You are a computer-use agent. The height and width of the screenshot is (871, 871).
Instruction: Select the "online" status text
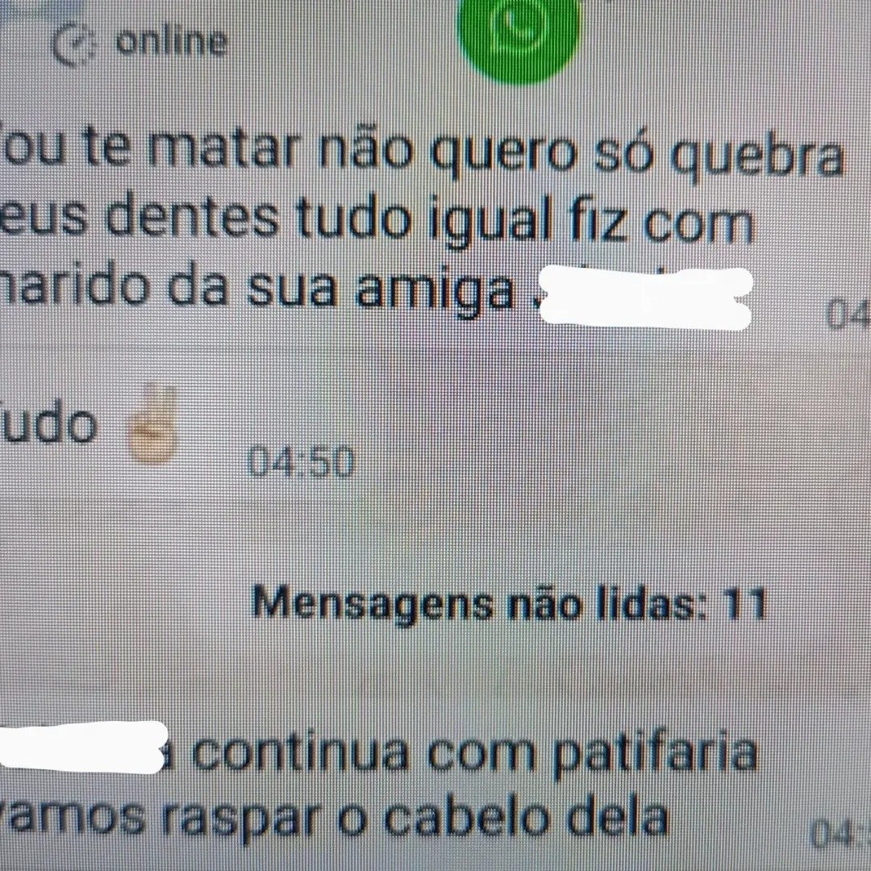[172, 42]
